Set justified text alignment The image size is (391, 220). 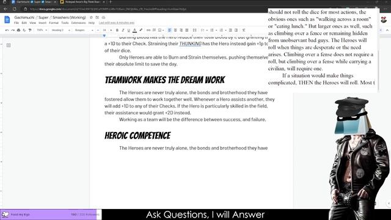pos(187,30)
